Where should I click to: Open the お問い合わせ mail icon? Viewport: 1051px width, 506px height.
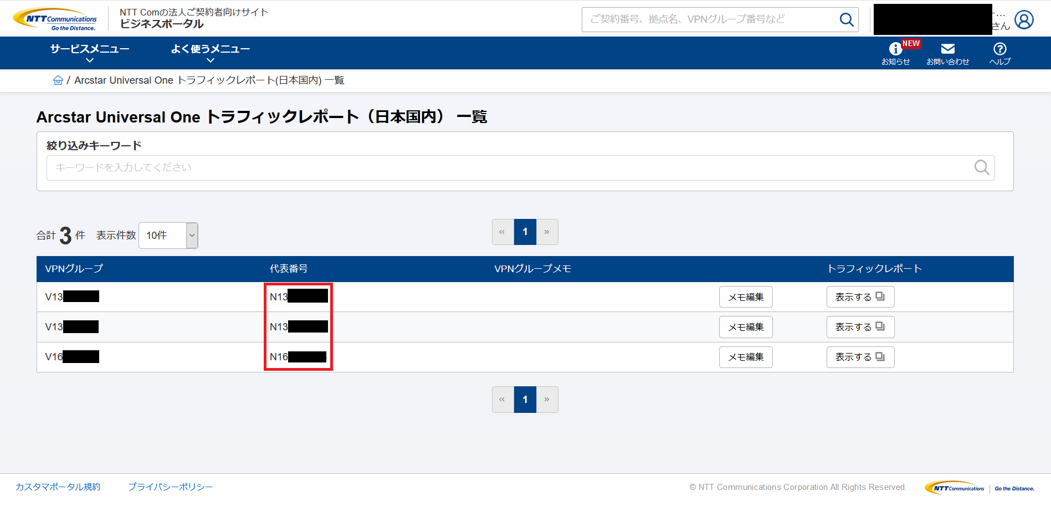947,53
